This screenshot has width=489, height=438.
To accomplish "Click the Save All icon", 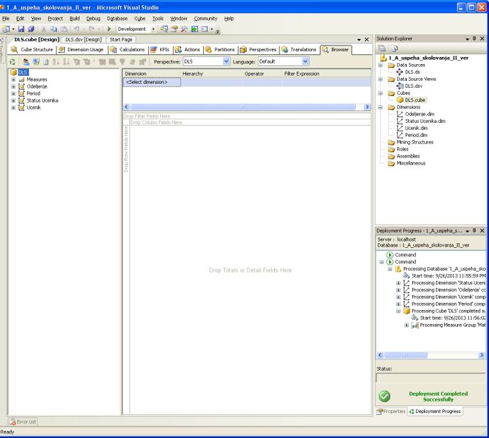I will 31,29.
